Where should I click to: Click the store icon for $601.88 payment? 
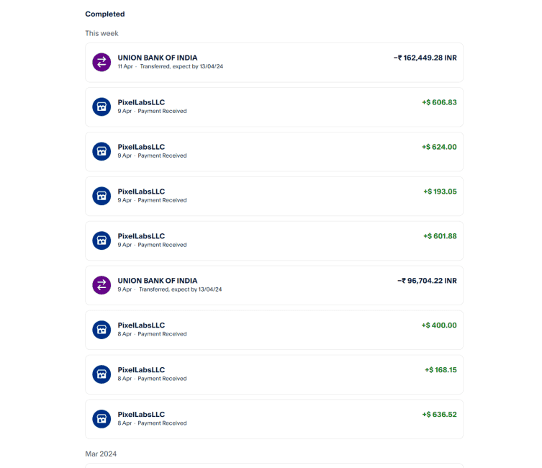coord(101,240)
